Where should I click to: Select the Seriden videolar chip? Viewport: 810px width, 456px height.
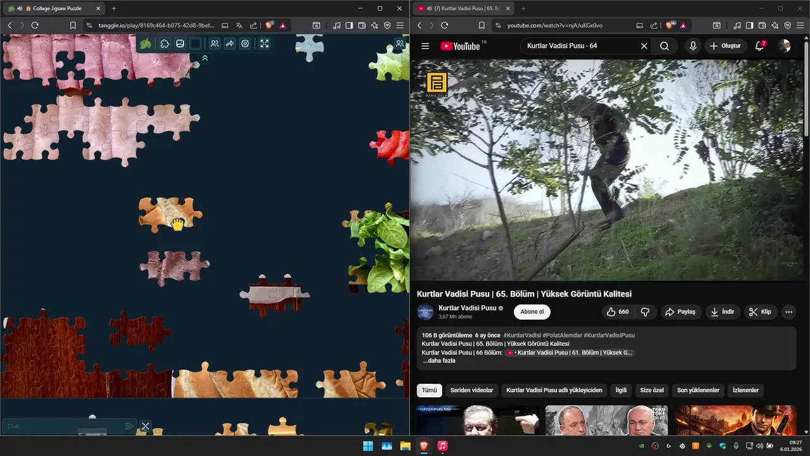tap(471, 390)
